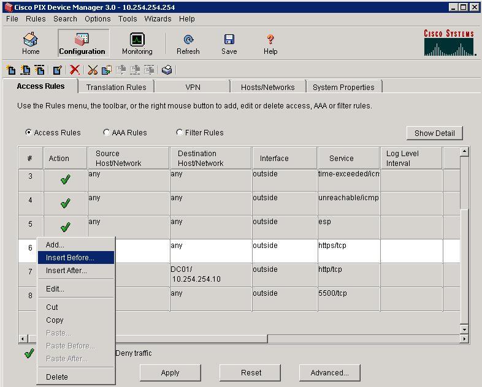The width and height of the screenshot is (482, 387).
Task: Click the green permit checkmark in rule 5
Action: 65,227
